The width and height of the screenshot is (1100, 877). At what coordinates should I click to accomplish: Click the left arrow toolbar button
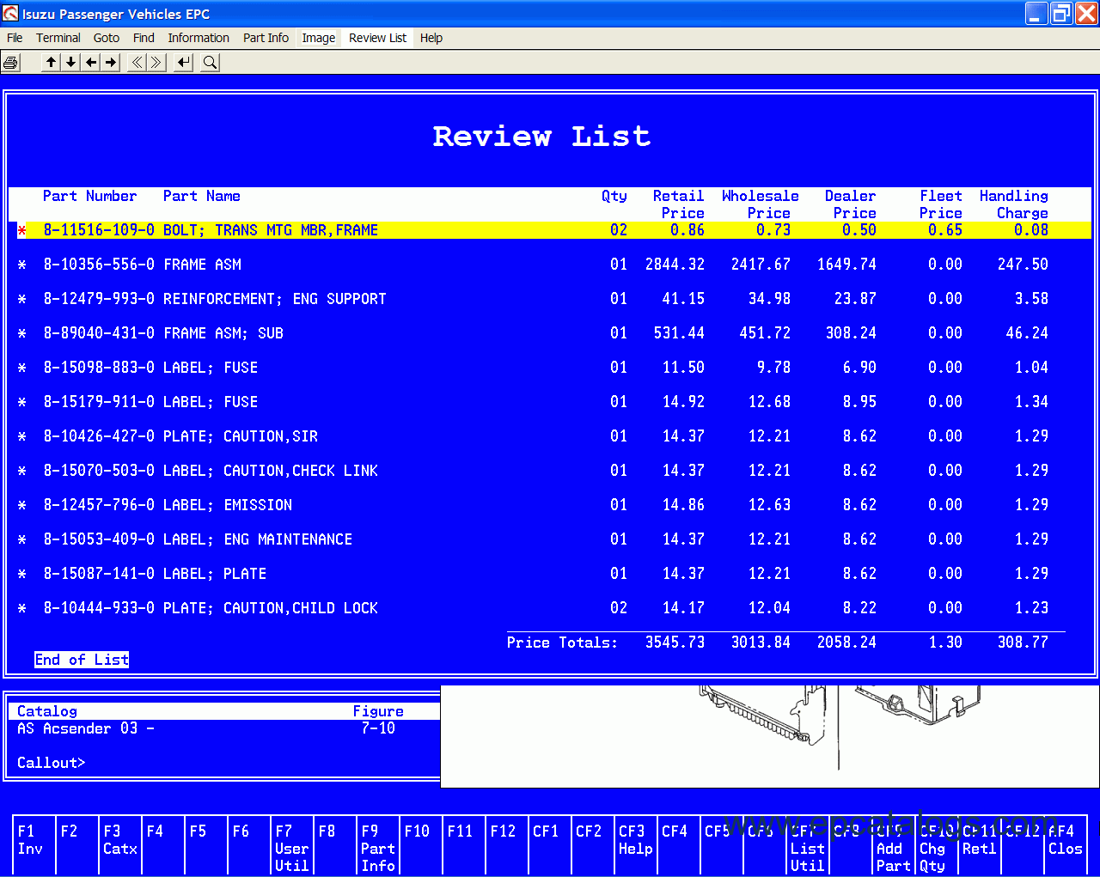pyautogui.click(x=91, y=62)
